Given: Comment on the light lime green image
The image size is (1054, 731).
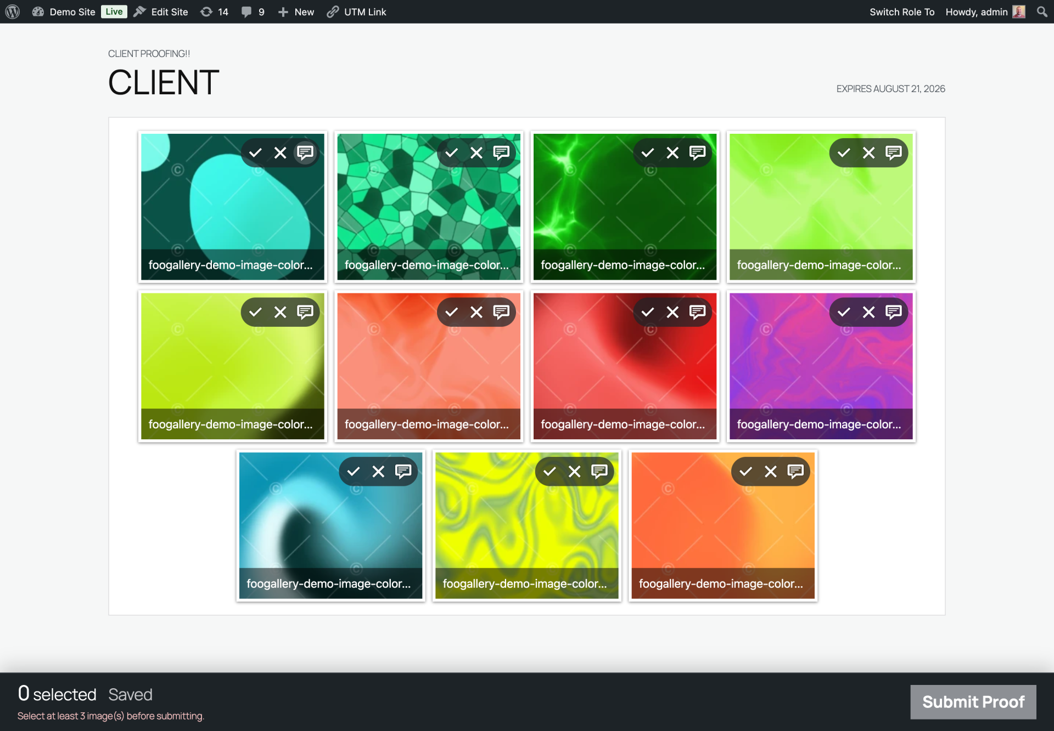Looking at the screenshot, I should click(x=894, y=152).
